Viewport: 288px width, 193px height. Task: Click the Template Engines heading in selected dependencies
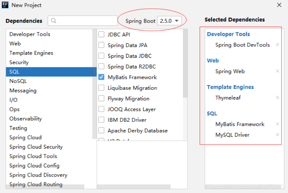click(230, 87)
